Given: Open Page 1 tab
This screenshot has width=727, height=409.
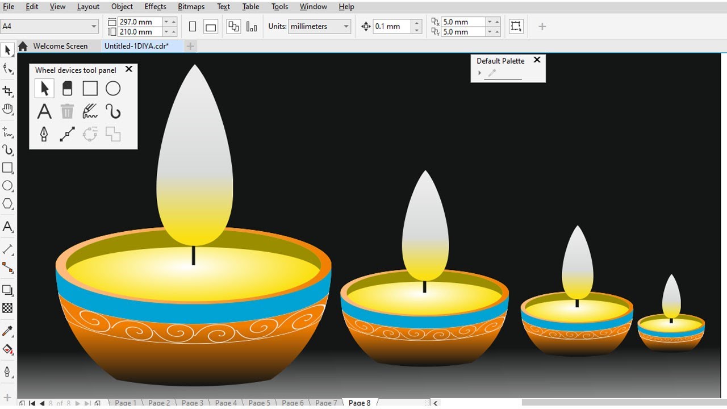Looking at the screenshot, I should click(x=126, y=403).
